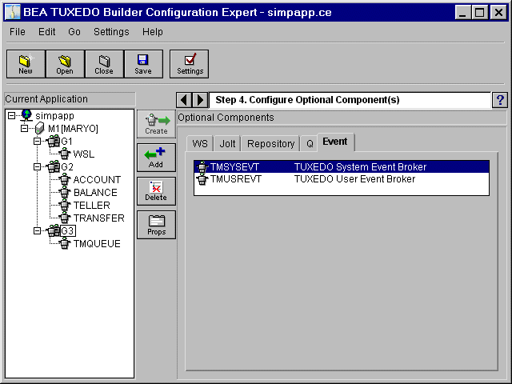Image resolution: width=512 pixels, height=384 pixels.
Task: Click the question mark help button
Action: coord(500,100)
